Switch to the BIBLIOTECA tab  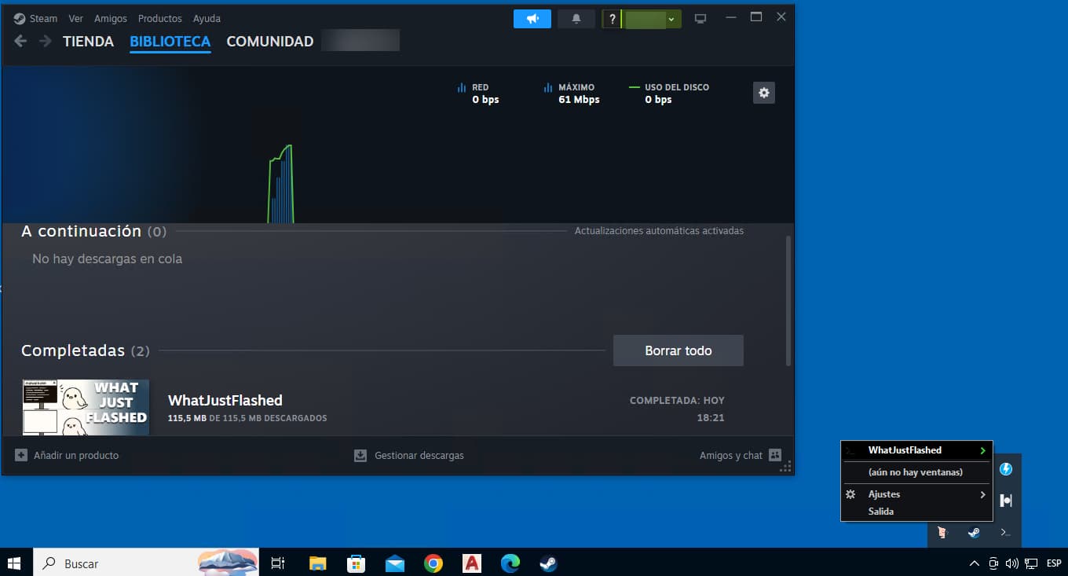(x=170, y=42)
